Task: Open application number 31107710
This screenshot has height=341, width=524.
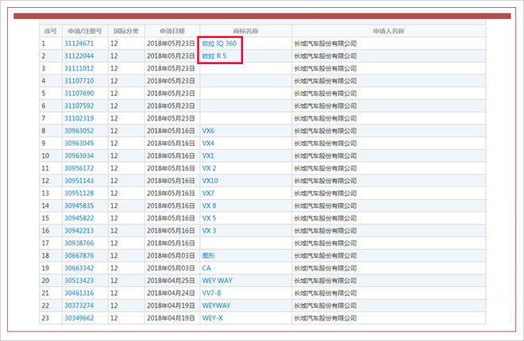Action: (x=79, y=81)
